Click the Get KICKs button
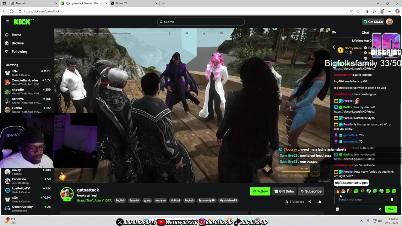This screenshot has width=402, height=226. 373,22
